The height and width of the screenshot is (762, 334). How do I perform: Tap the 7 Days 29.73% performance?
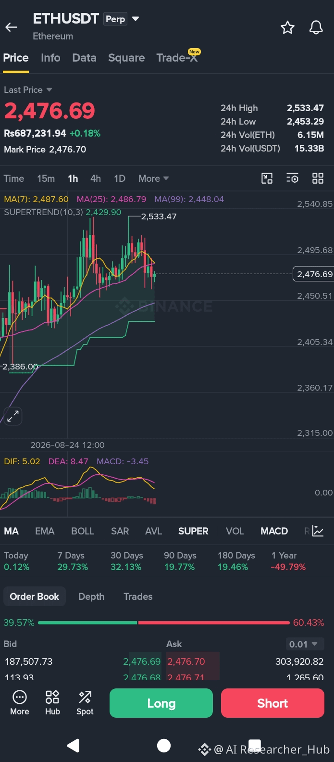pos(73,561)
